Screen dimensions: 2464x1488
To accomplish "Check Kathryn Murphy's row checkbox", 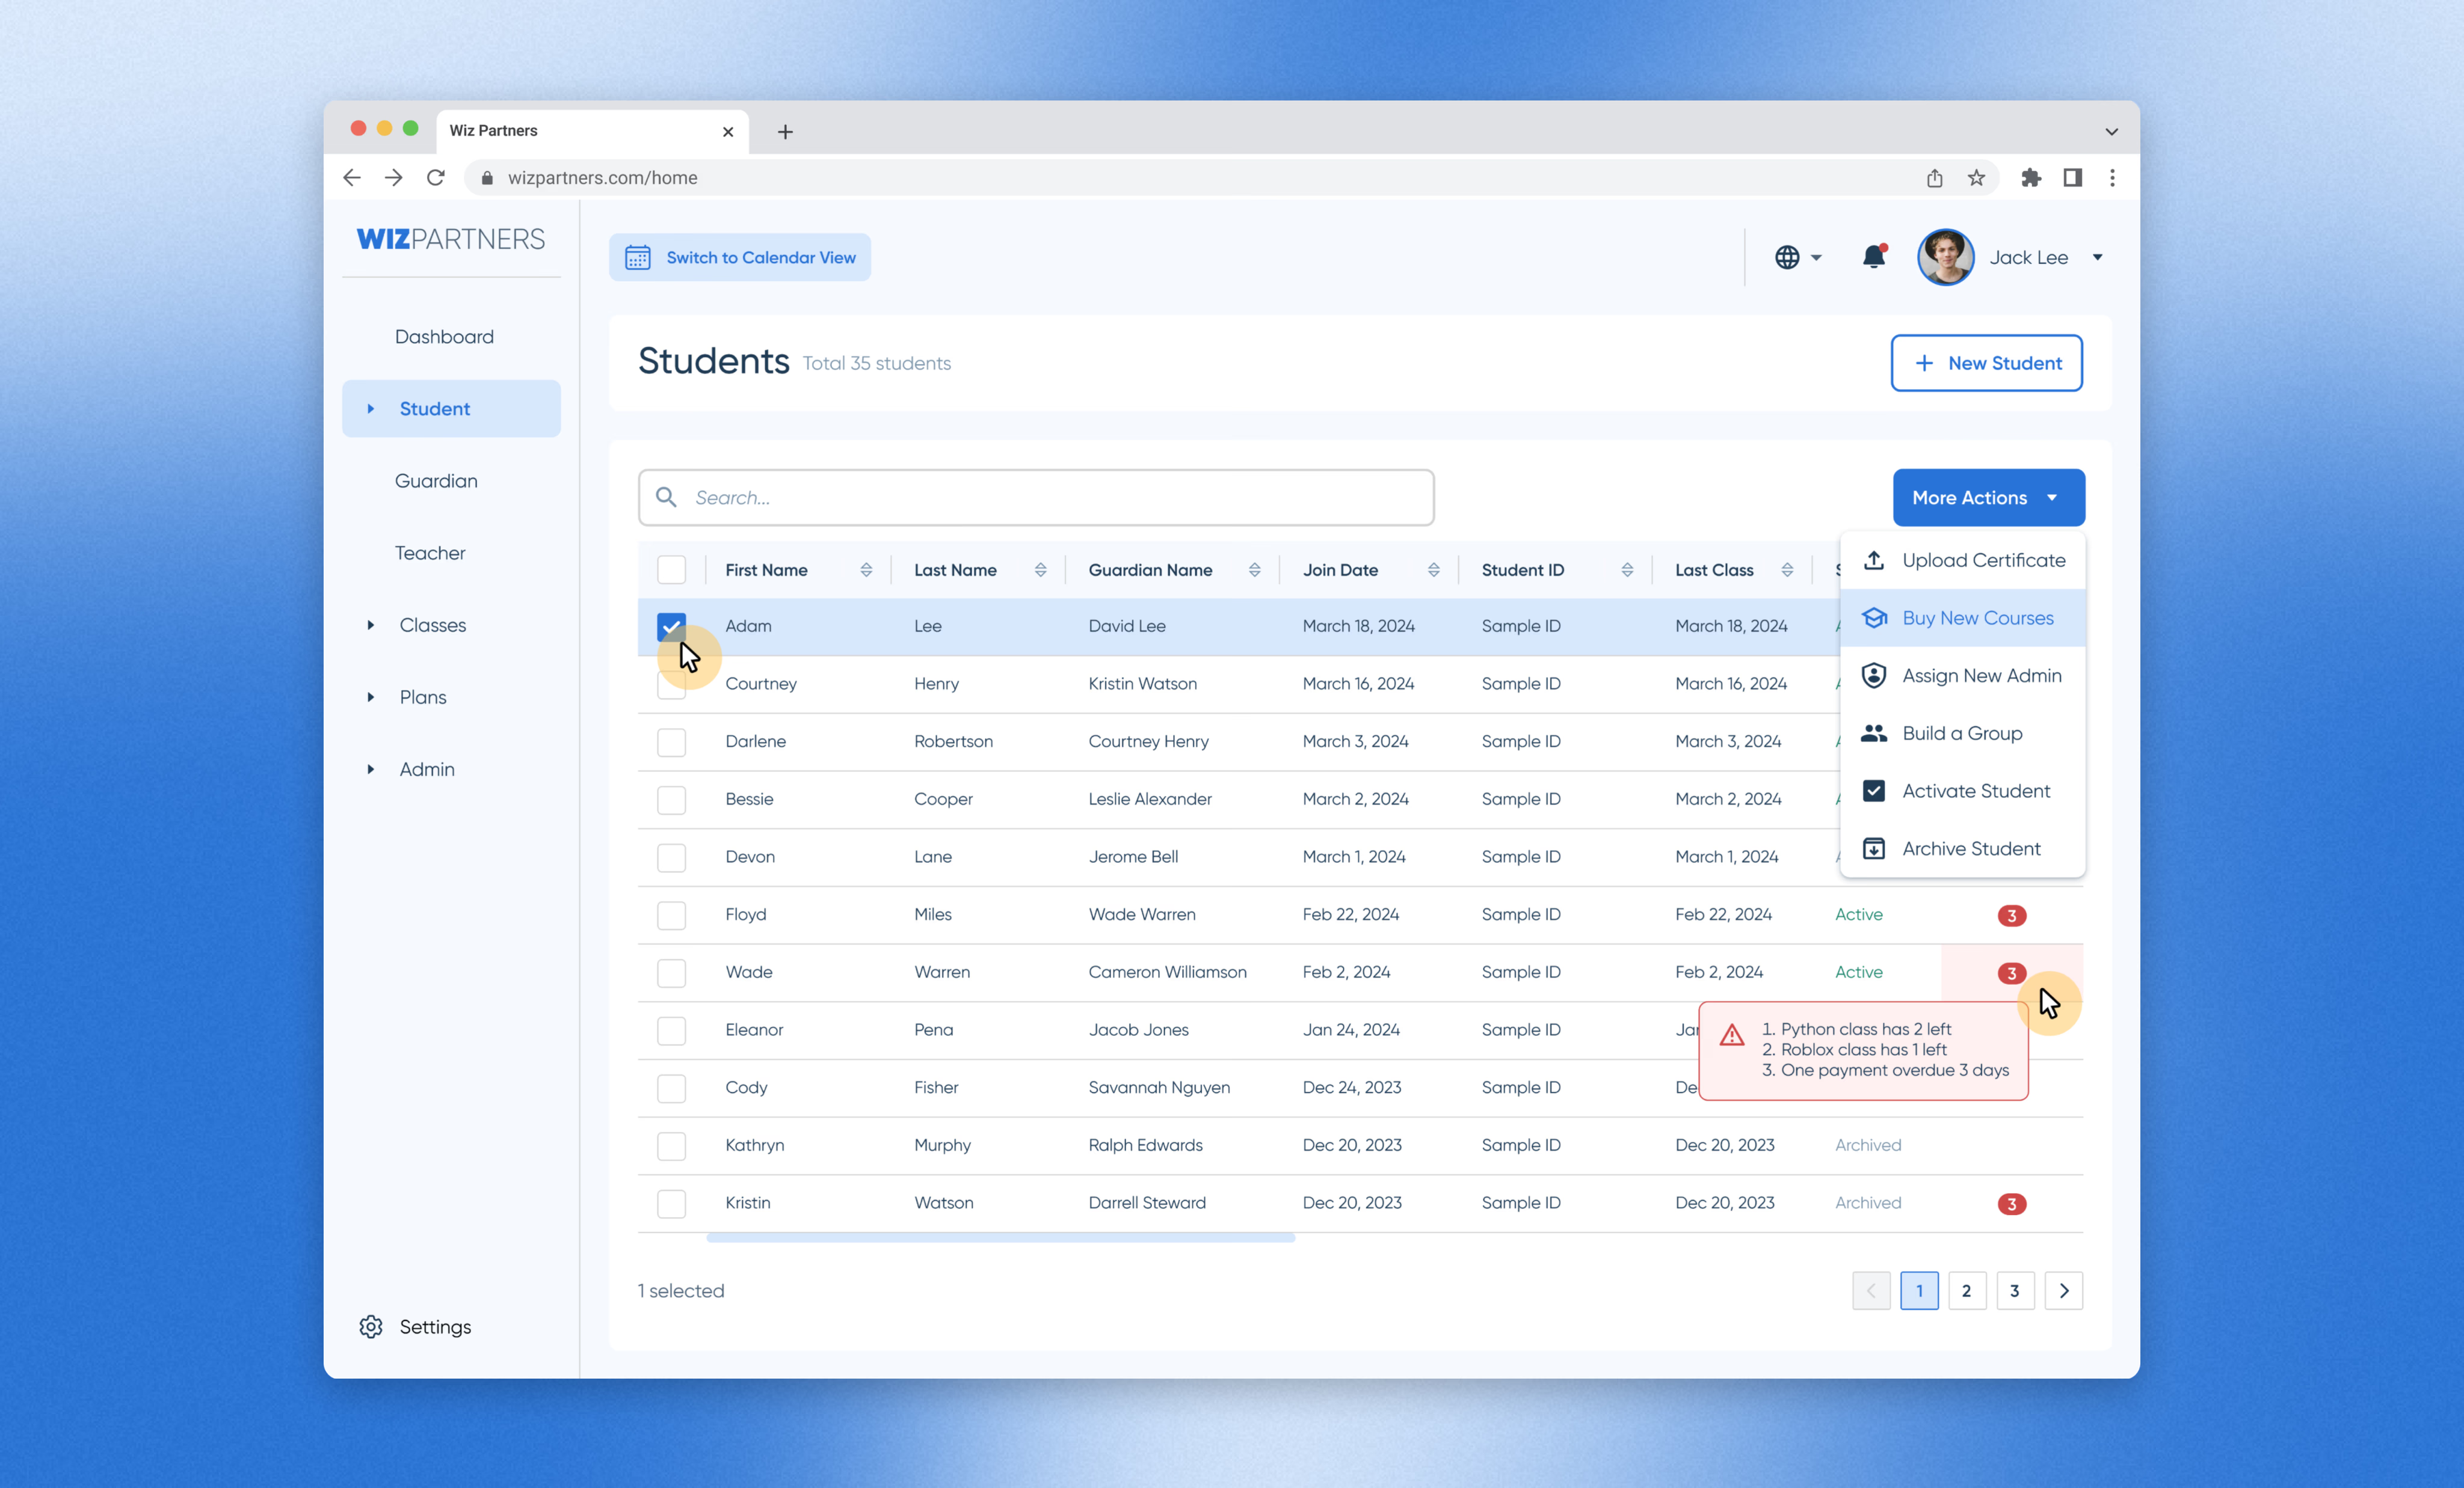I will click(x=671, y=1145).
